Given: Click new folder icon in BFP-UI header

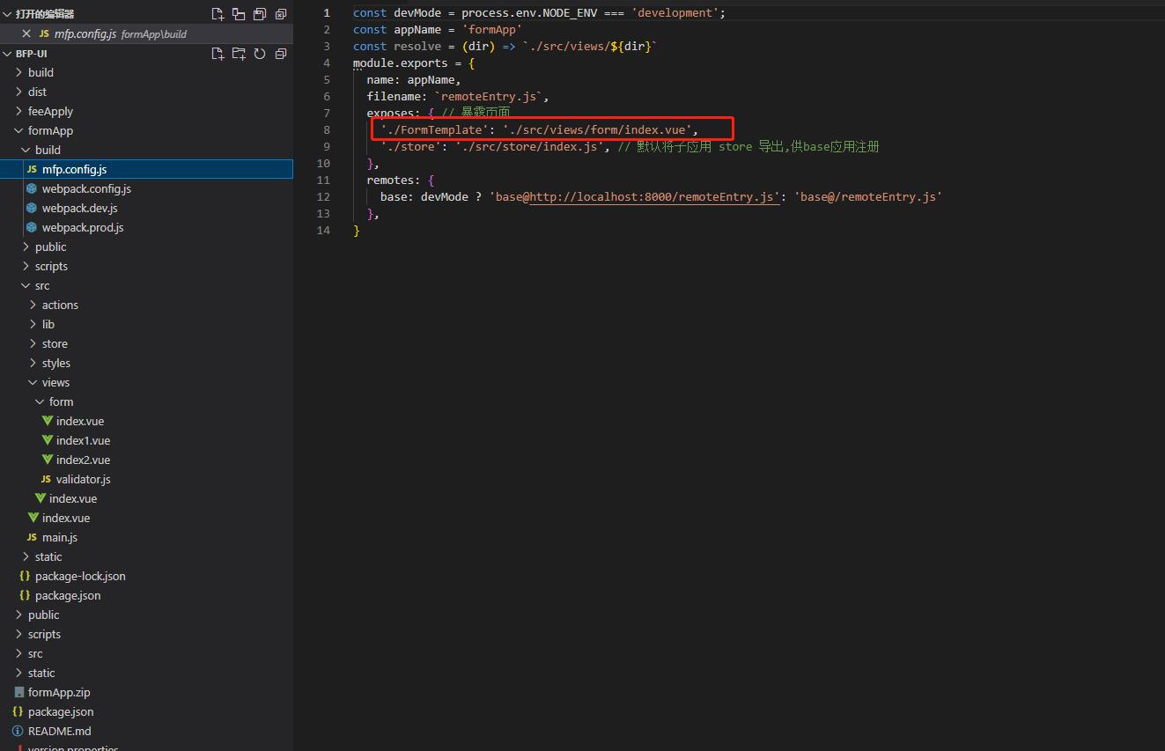Looking at the screenshot, I should coord(239,54).
